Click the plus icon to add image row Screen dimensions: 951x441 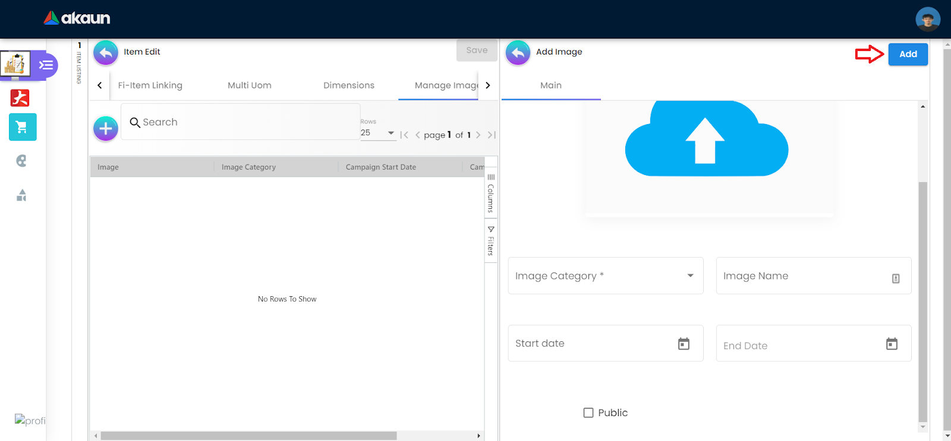pos(106,128)
